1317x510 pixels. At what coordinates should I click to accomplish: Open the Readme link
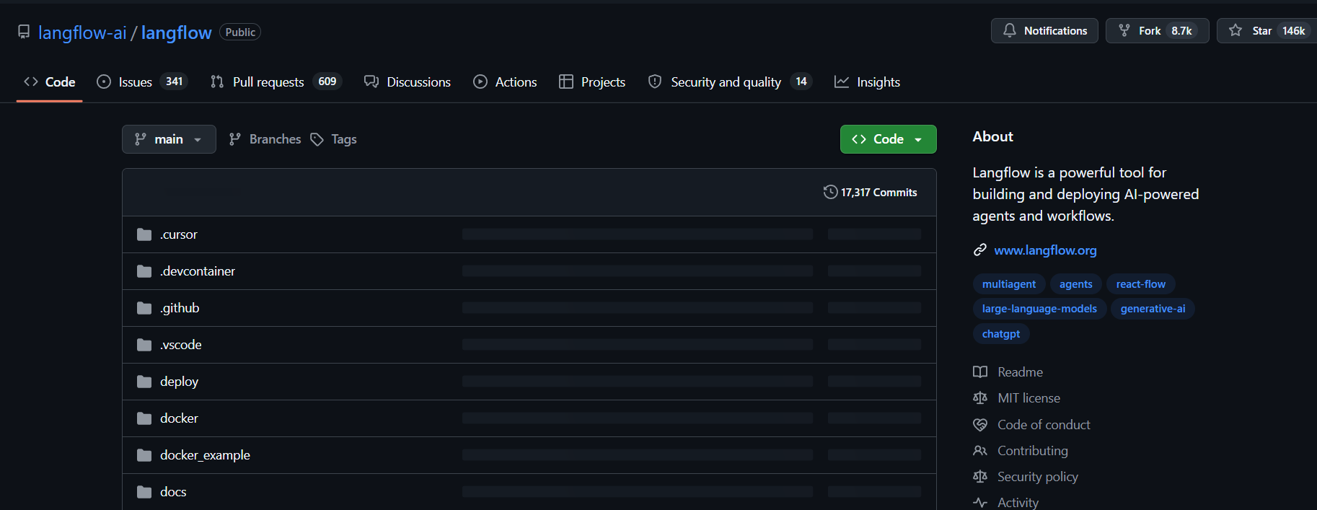coord(1020,372)
